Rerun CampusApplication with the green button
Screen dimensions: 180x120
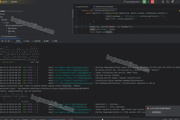click(x=144, y=2)
